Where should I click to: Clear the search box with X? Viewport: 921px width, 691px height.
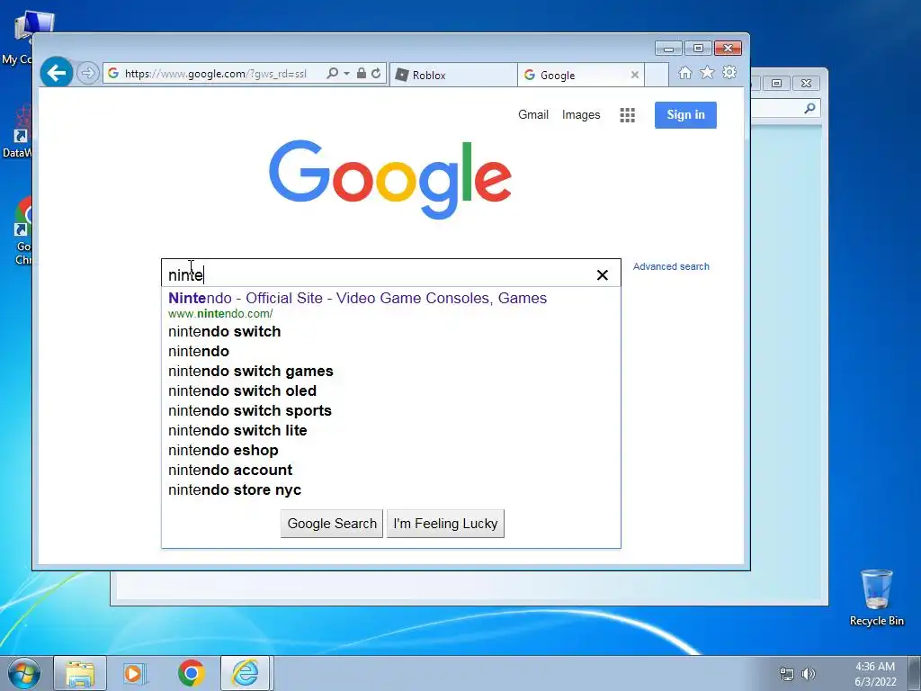pyautogui.click(x=602, y=275)
